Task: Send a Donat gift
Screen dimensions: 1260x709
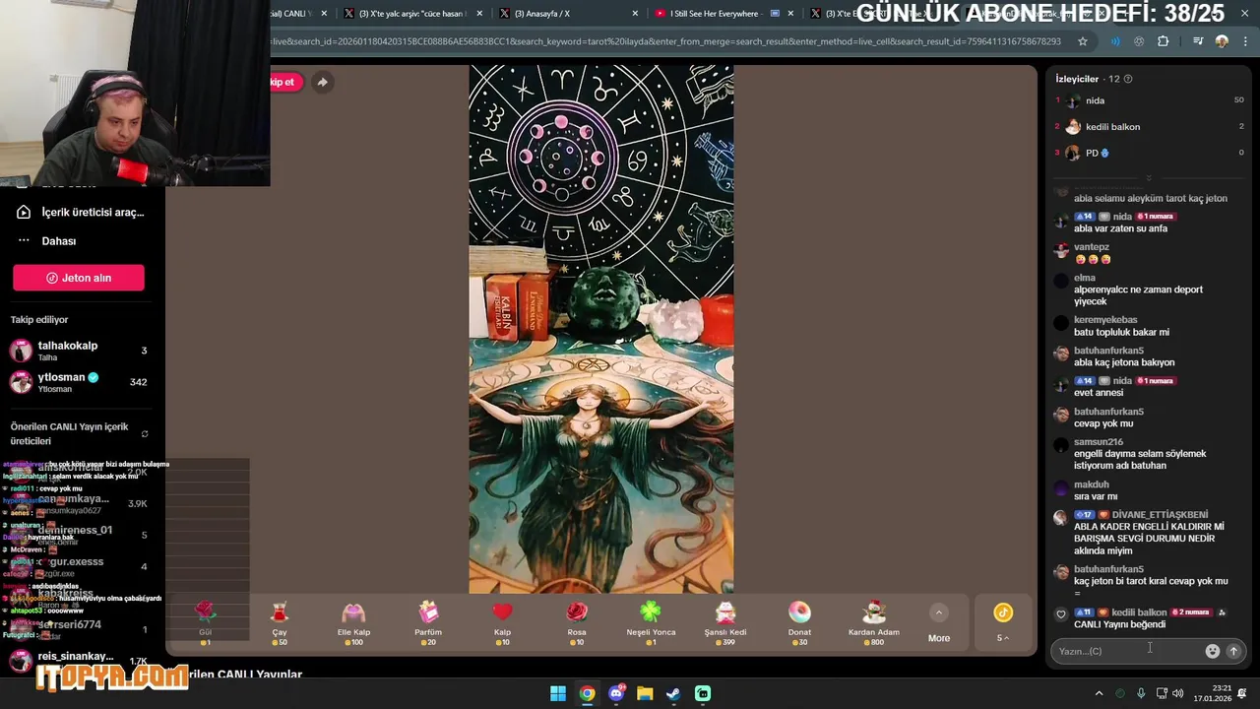Action: (x=799, y=622)
